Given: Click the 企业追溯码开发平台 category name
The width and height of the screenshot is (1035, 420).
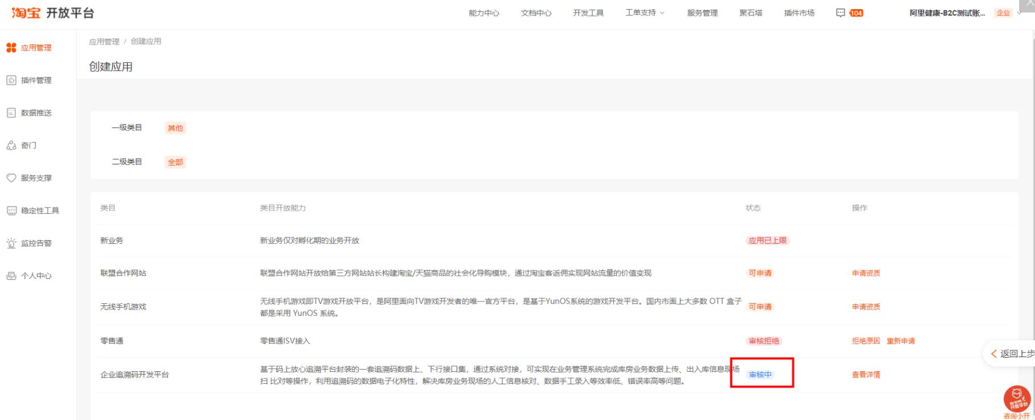Looking at the screenshot, I should pos(134,375).
